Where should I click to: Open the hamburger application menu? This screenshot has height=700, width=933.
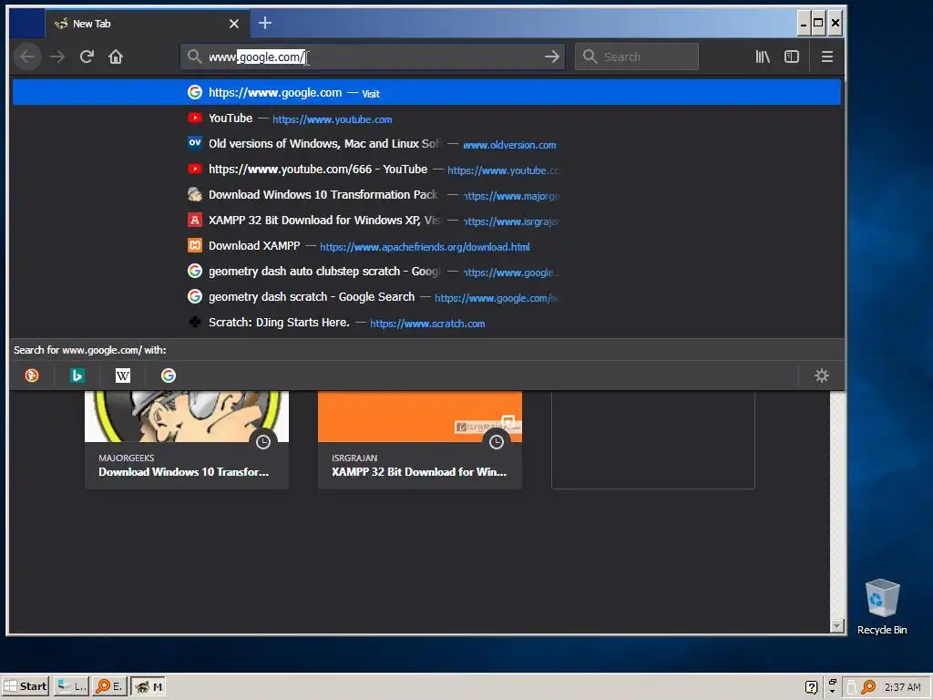[x=827, y=57]
